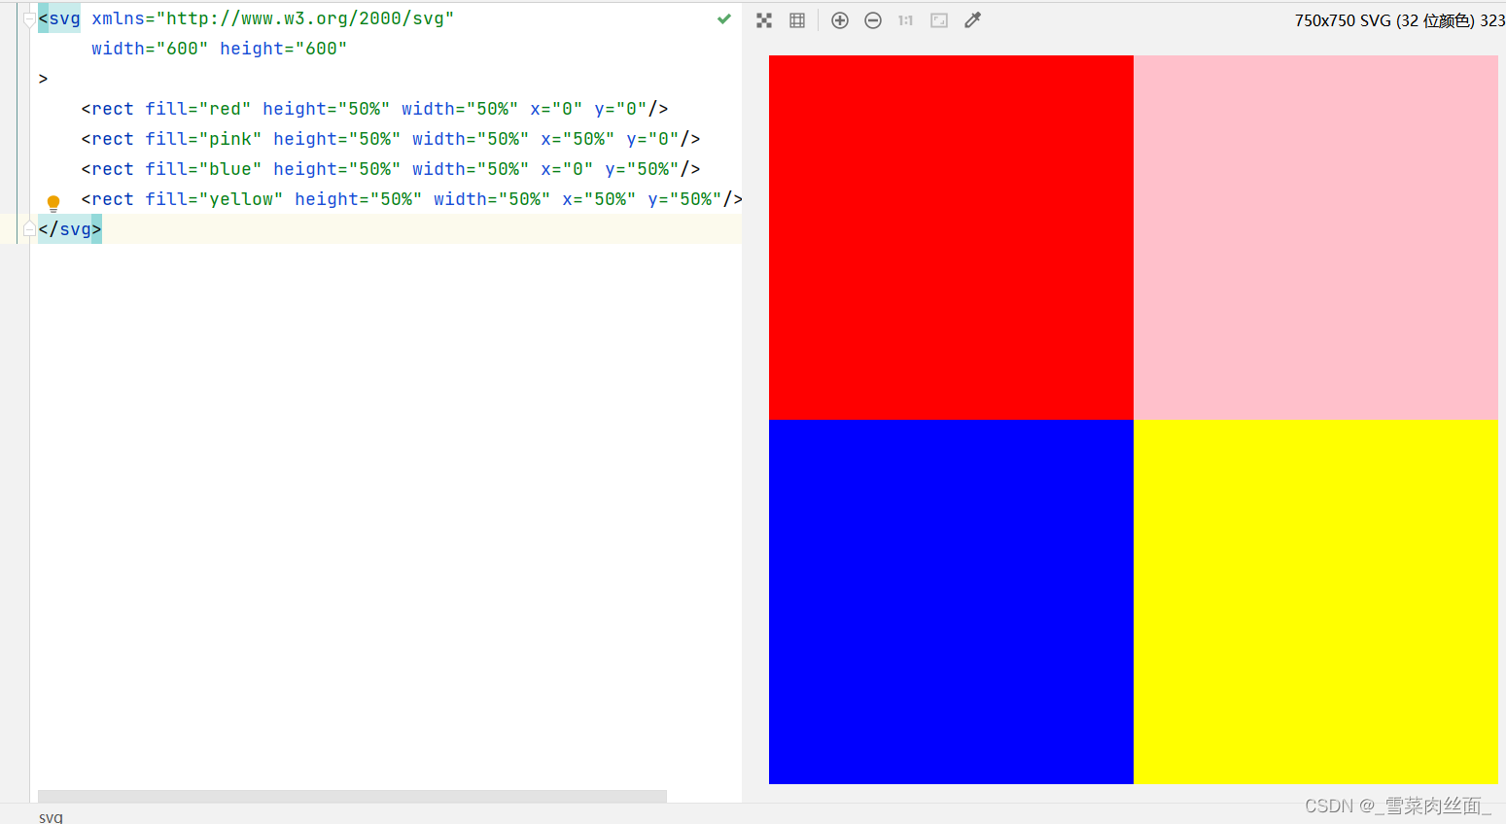
Task: Click fill="red" in first rect
Action: coord(198,109)
